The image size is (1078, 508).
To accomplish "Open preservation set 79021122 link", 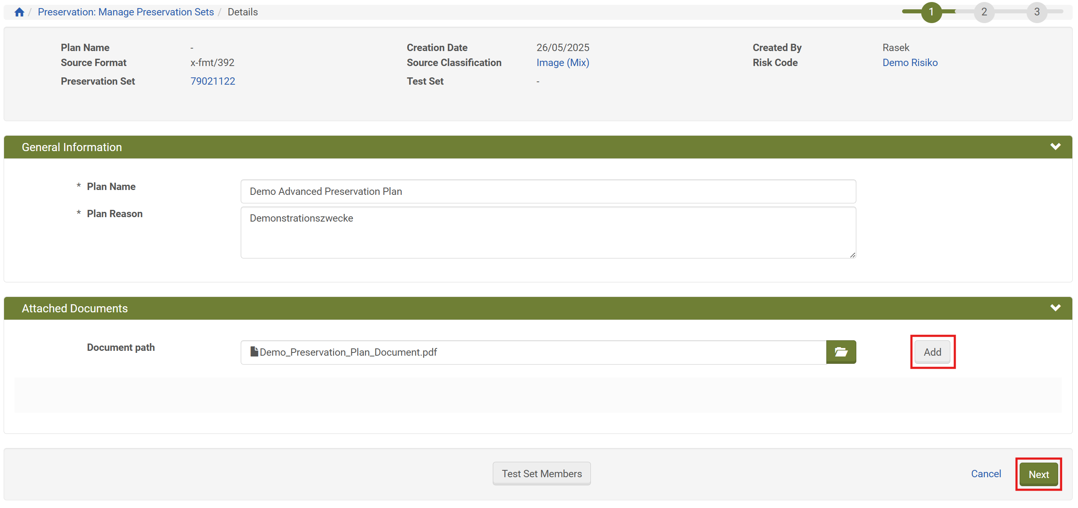I will [x=213, y=81].
